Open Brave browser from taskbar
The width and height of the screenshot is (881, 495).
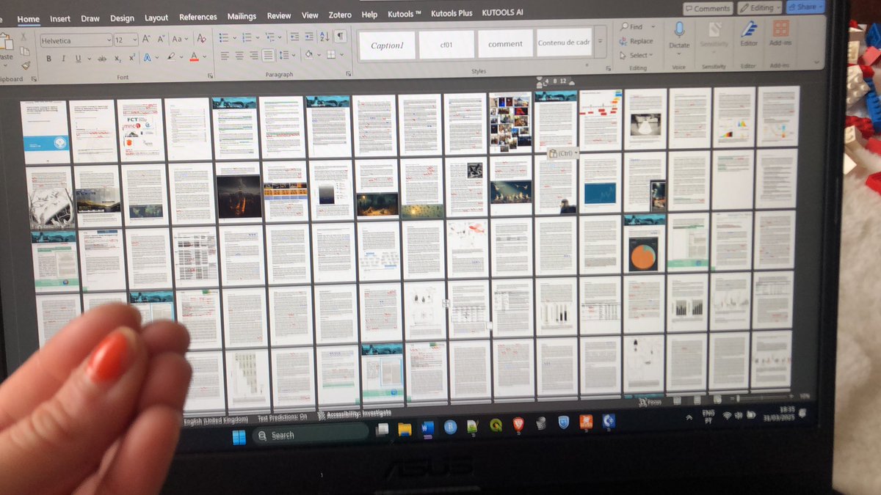(x=518, y=423)
